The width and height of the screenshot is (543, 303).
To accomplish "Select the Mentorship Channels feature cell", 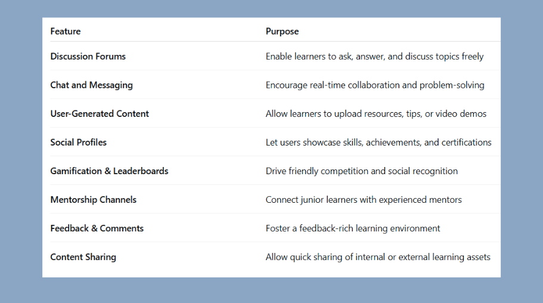I will (94, 200).
